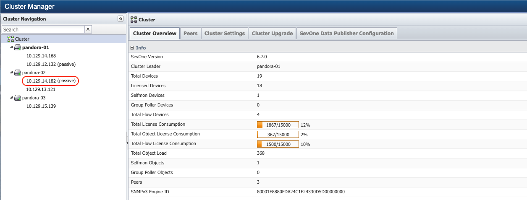Select passive appliance 10.129.12.132
The image size is (527, 200).
click(51, 64)
